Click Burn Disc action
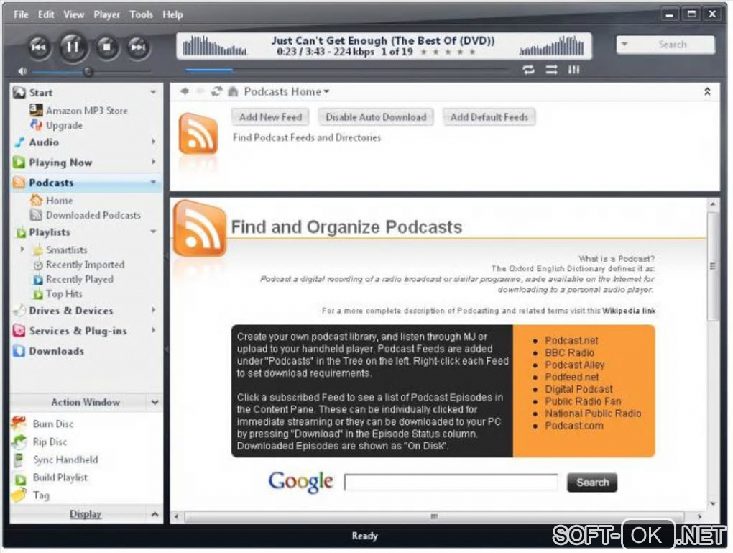Image resolution: width=733 pixels, height=553 pixels. pos(53,424)
